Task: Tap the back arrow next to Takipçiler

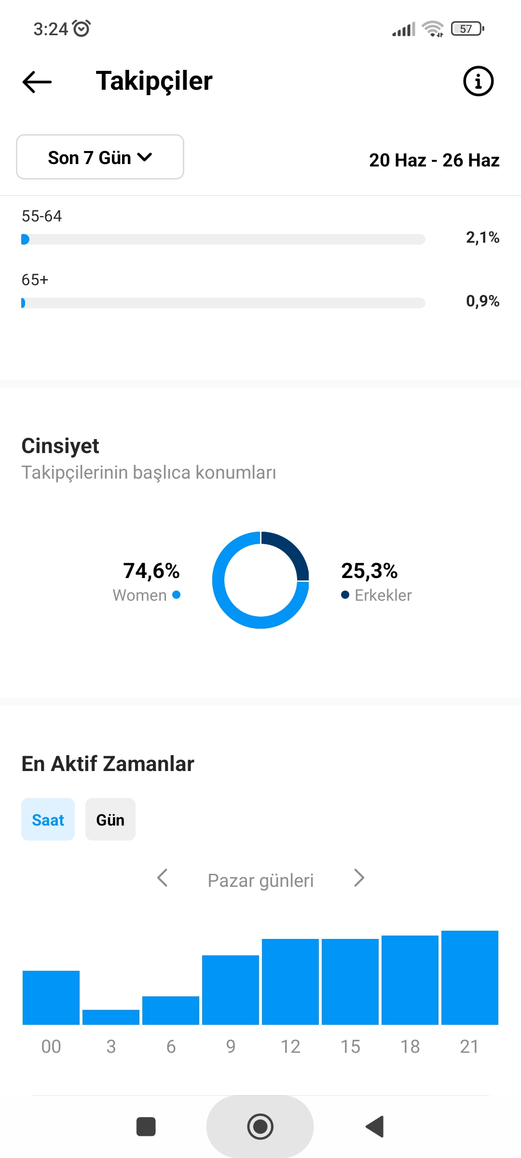Action: (x=37, y=82)
